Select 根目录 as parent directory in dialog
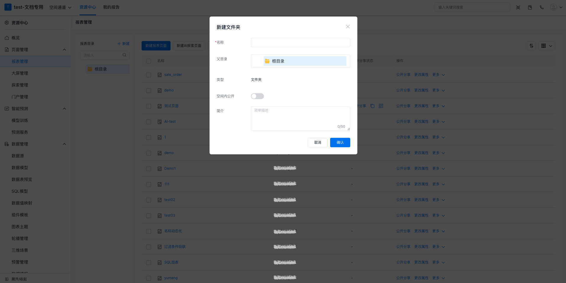566x283 pixels. pos(305,61)
